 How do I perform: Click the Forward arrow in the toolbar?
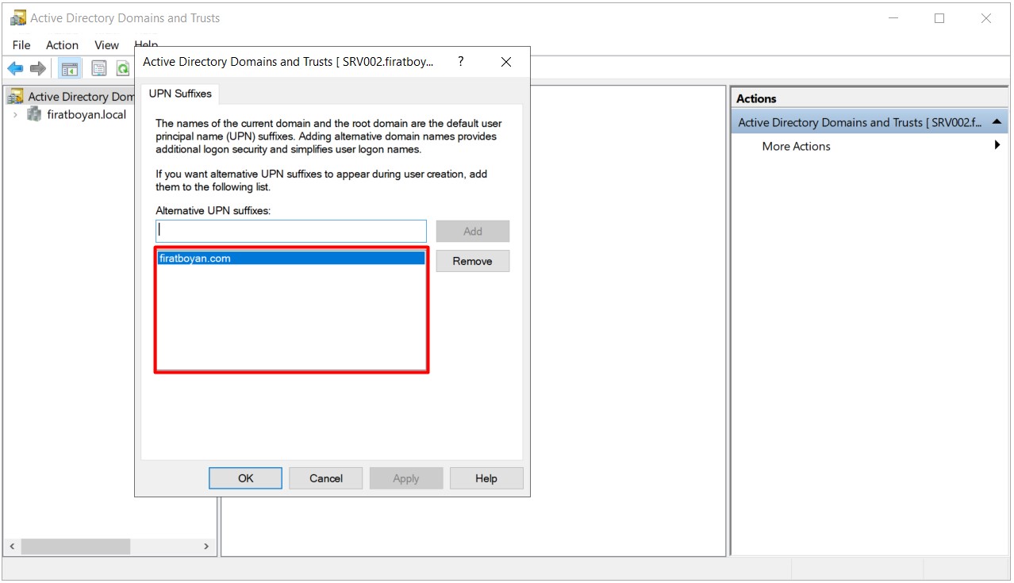click(37, 69)
